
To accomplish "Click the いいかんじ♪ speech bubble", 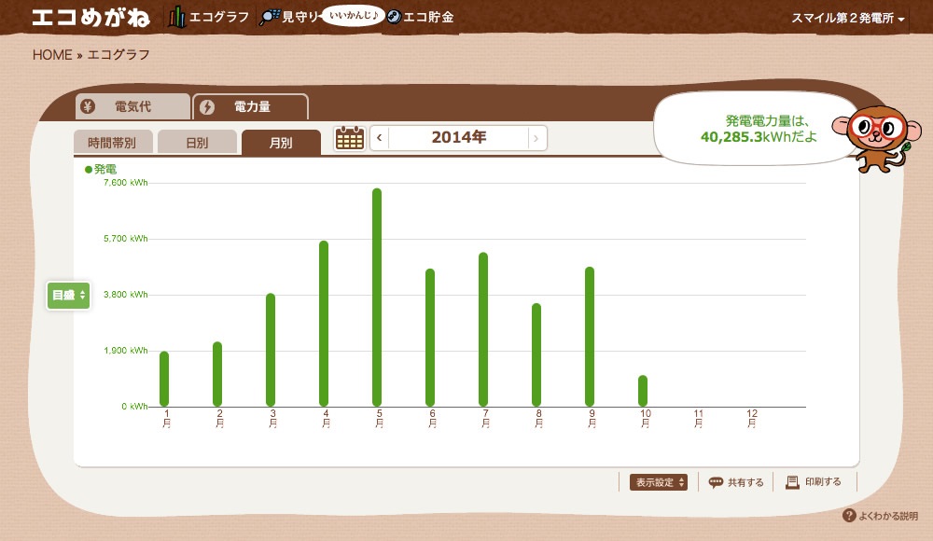I will [354, 16].
